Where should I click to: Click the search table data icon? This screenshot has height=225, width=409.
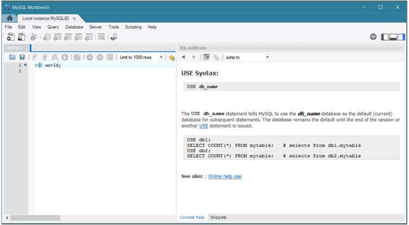[x=101, y=37]
